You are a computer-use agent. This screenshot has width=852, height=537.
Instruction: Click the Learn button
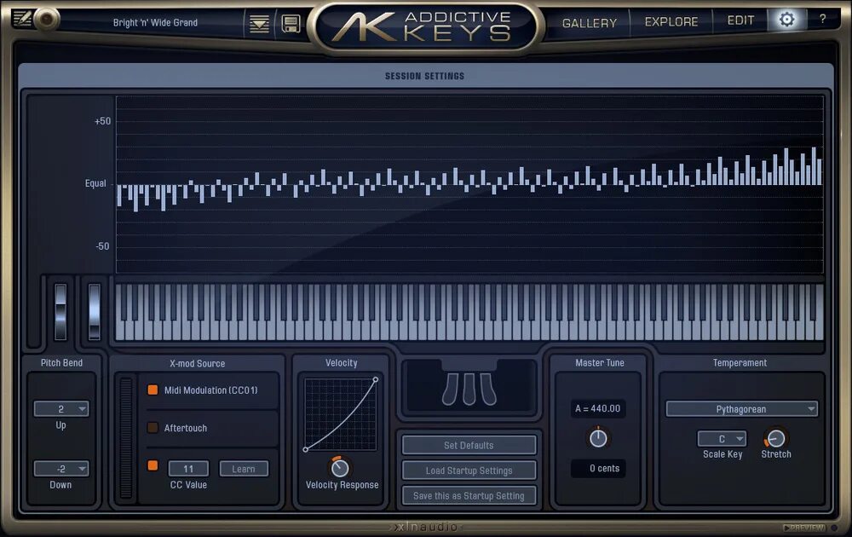click(x=244, y=469)
